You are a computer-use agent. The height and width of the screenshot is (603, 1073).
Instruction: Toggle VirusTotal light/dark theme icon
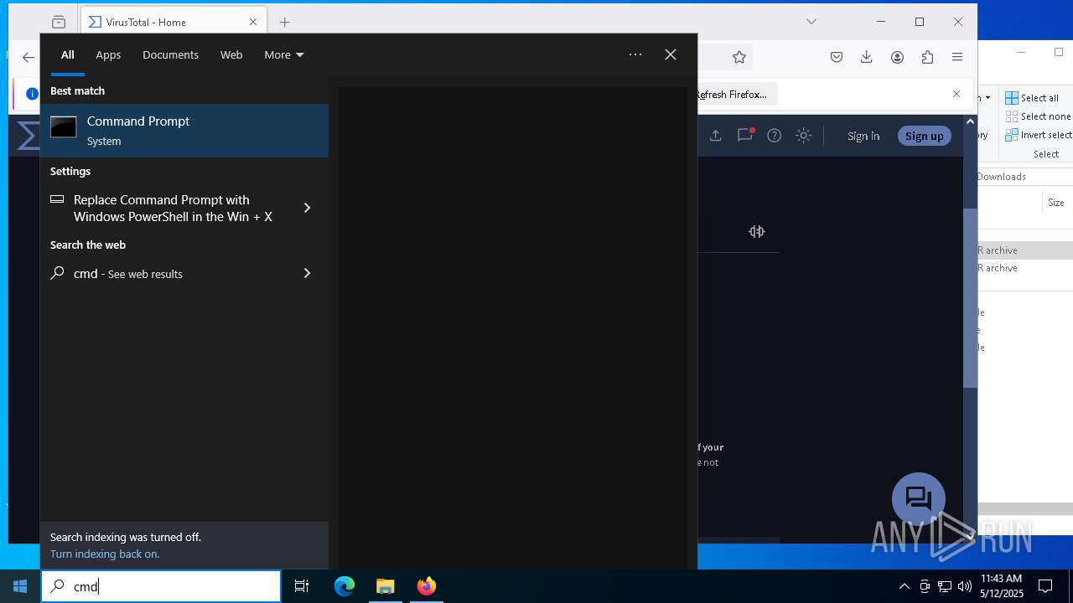click(804, 136)
